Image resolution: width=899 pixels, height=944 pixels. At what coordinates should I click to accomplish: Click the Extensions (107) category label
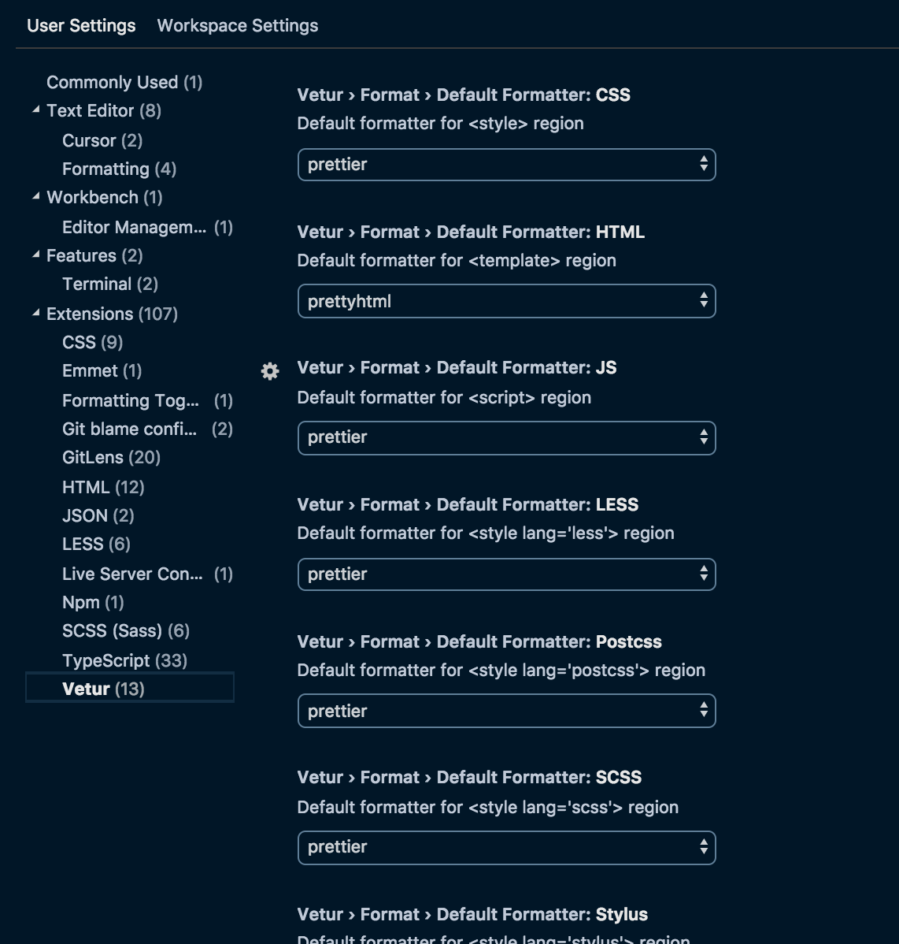coord(112,314)
